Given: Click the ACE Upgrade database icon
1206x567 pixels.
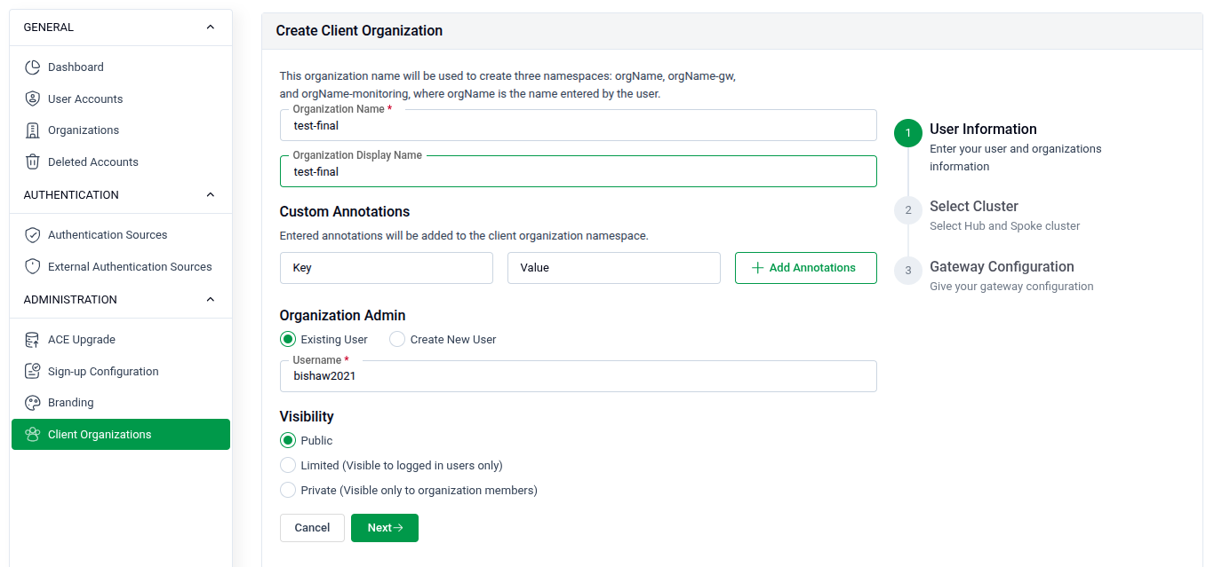Looking at the screenshot, I should 33,340.
